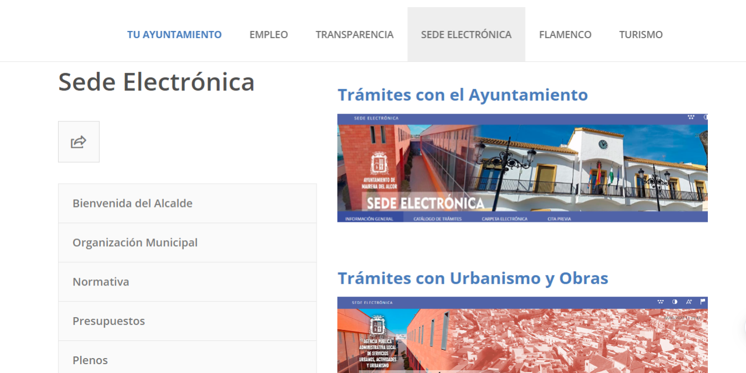The width and height of the screenshot is (746, 373).
Task: Navigate to the FLAMENCO section
Action: coord(565,34)
